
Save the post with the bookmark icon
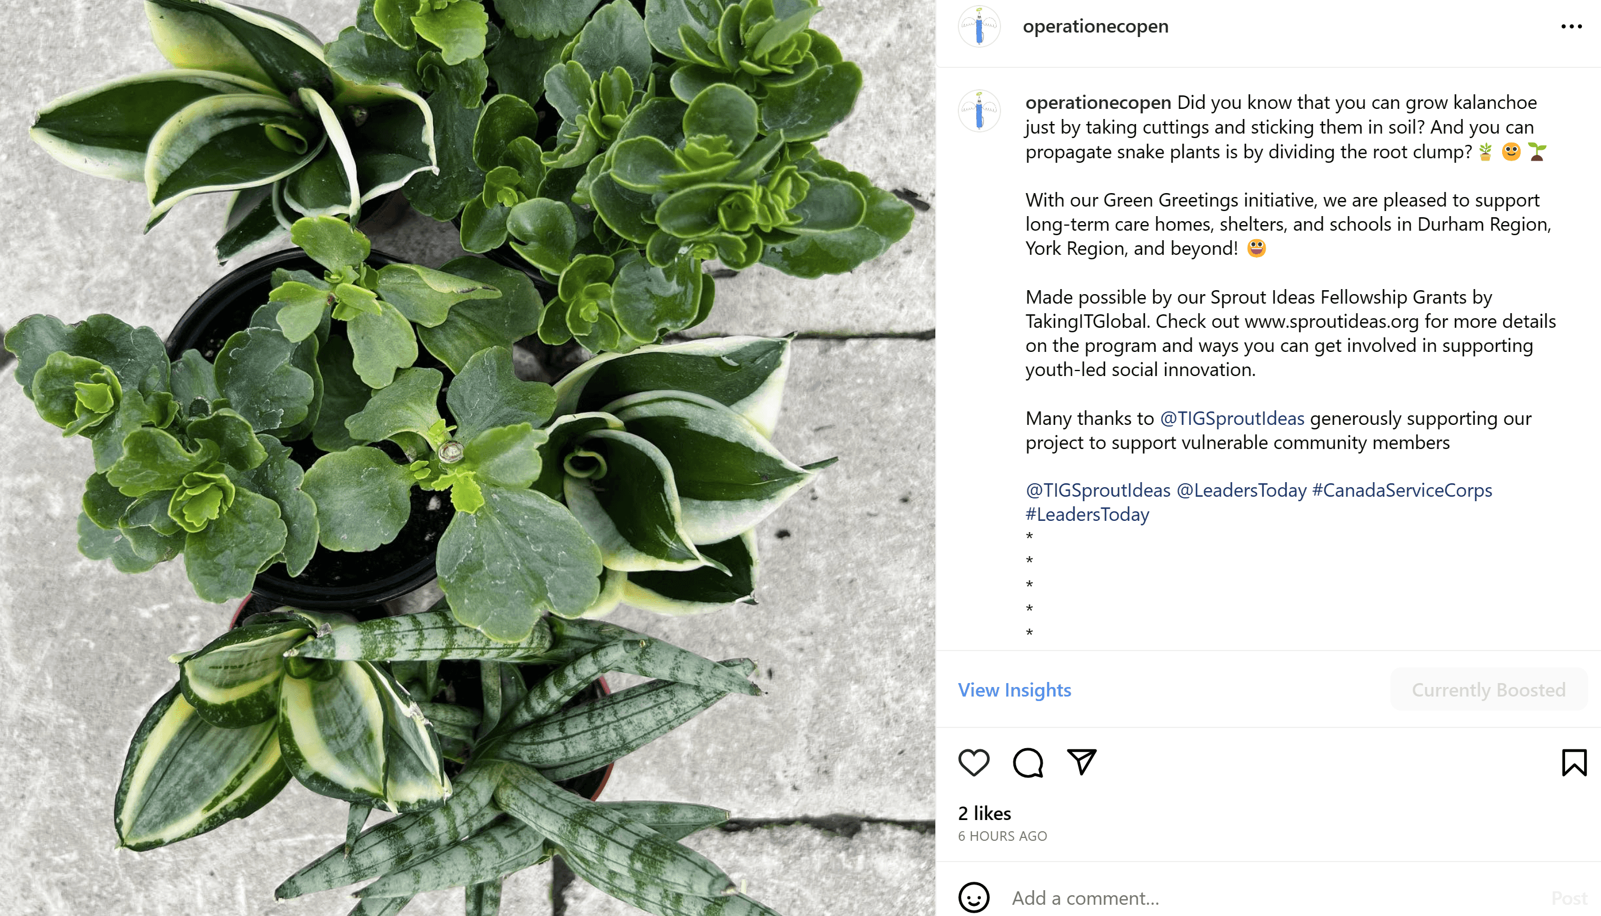click(1573, 763)
